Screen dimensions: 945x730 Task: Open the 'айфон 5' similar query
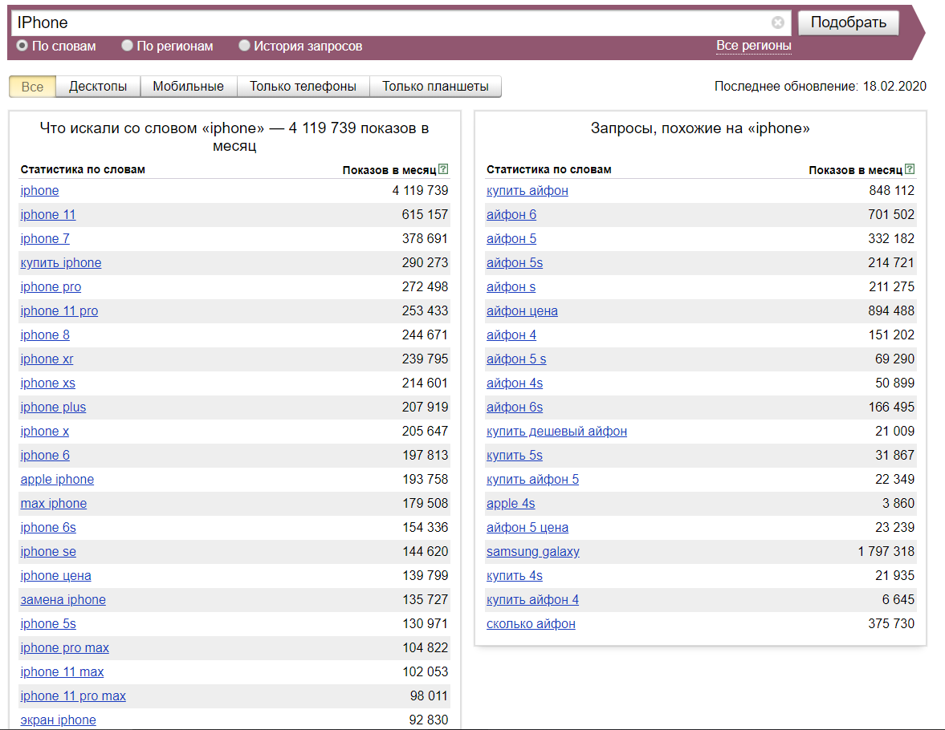[x=511, y=238]
